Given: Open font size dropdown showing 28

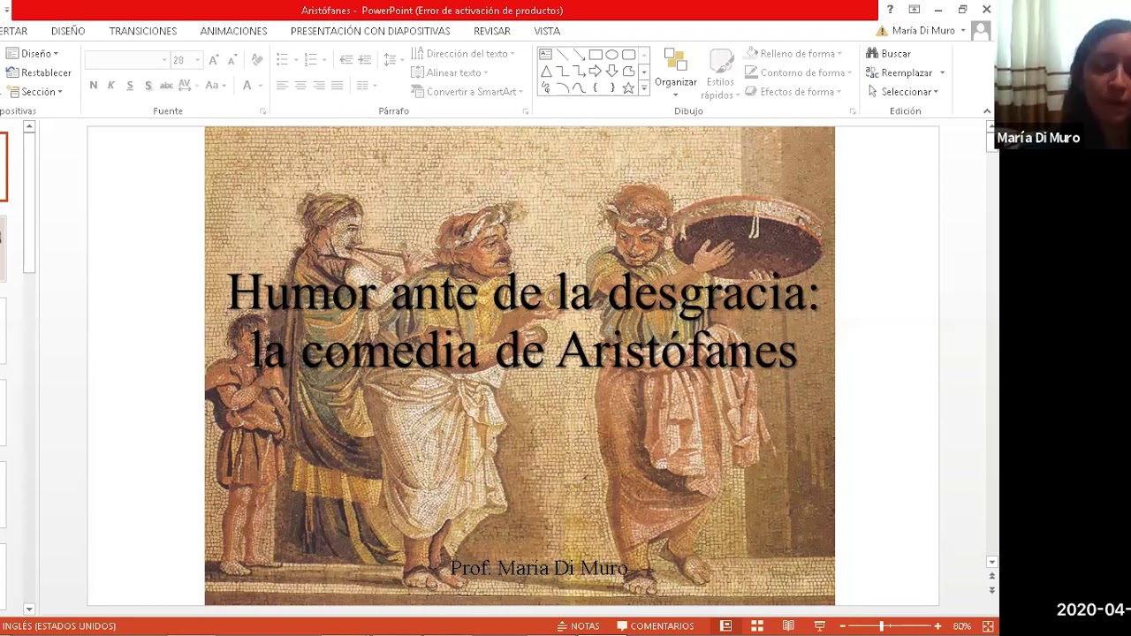Looking at the screenshot, I should (x=197, y=60).
